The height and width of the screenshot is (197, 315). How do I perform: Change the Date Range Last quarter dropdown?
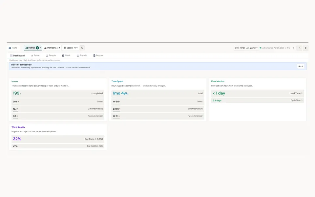point(246,48)
